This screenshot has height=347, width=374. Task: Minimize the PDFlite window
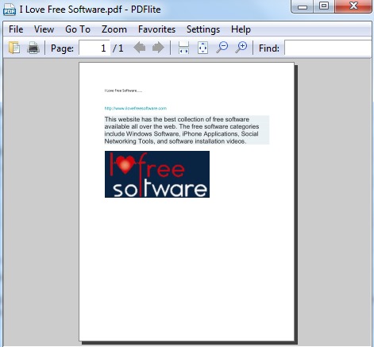(x=303, y=6)
